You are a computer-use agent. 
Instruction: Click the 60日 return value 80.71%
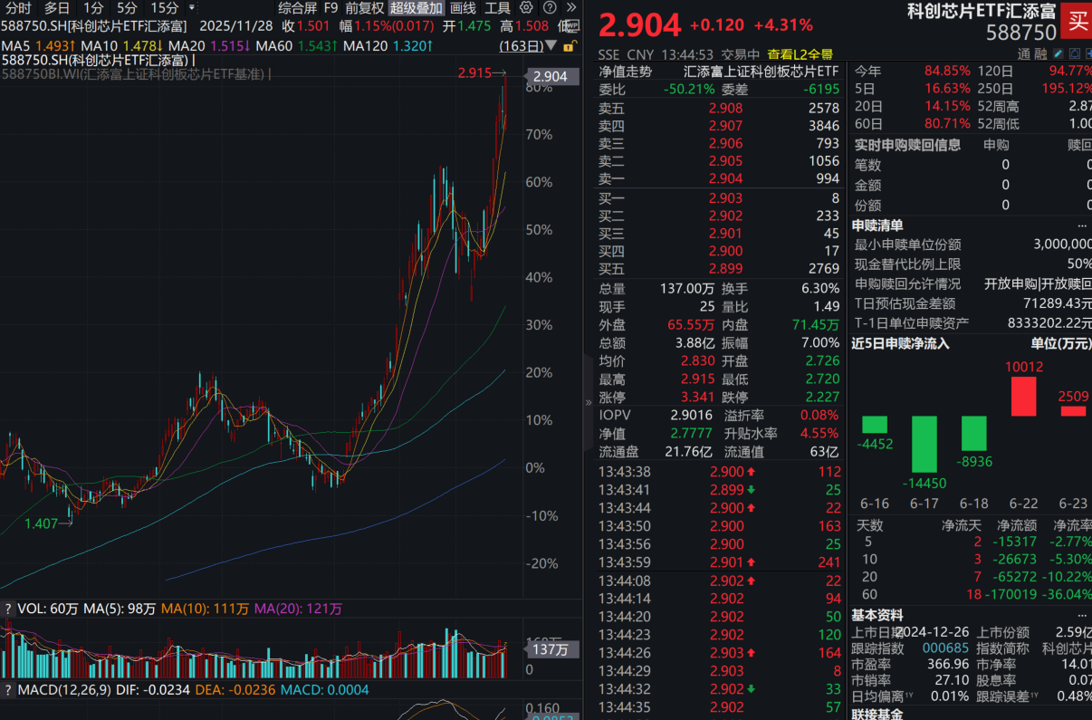[x=947, y=124]
